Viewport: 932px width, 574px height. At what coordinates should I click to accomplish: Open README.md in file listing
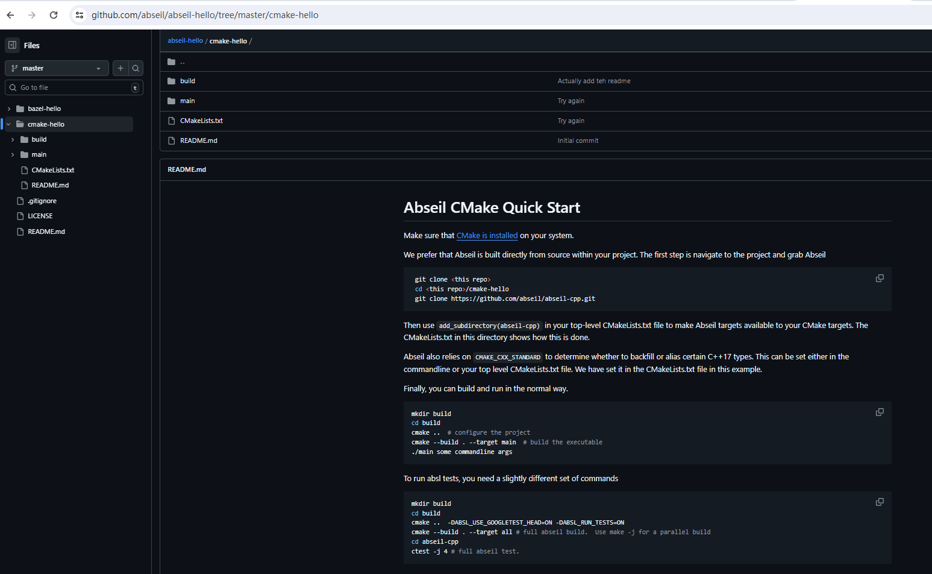click(x=199, y=141)
